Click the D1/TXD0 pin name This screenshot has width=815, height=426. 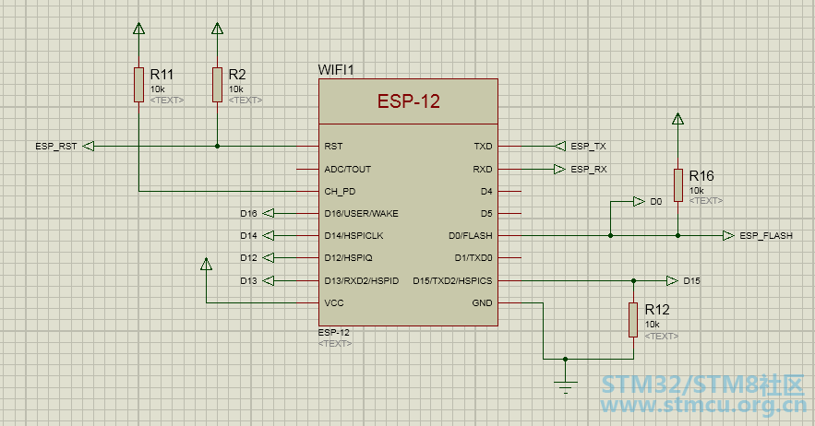tap(473, 258)
